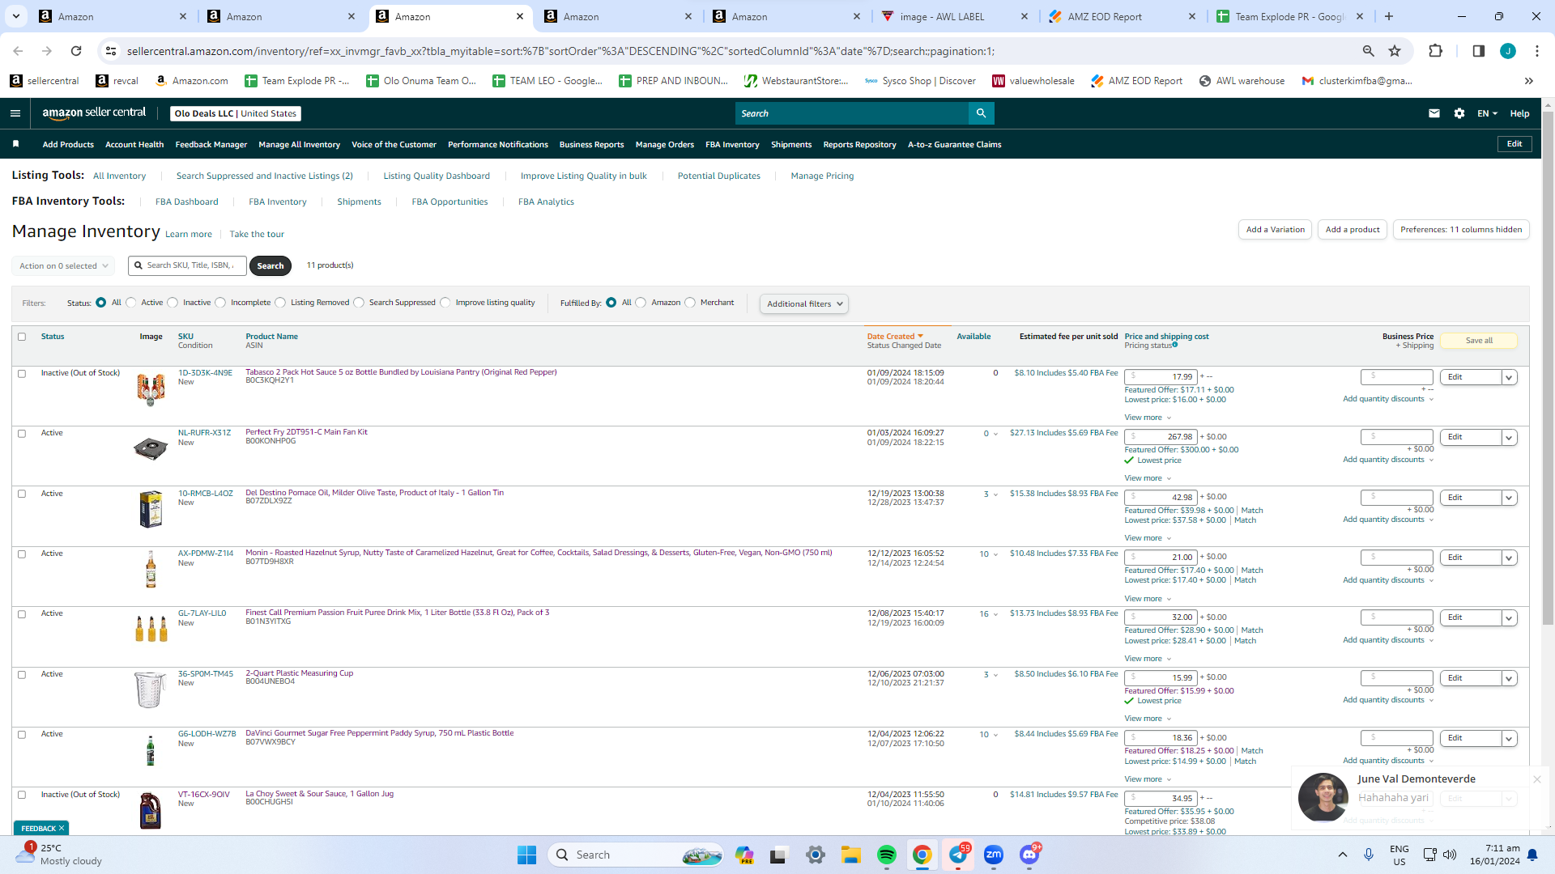The height and width of the screenshot is (874, 1555).
Task: Show more bookmarks with the overflow chevron
Action: 1528,81
